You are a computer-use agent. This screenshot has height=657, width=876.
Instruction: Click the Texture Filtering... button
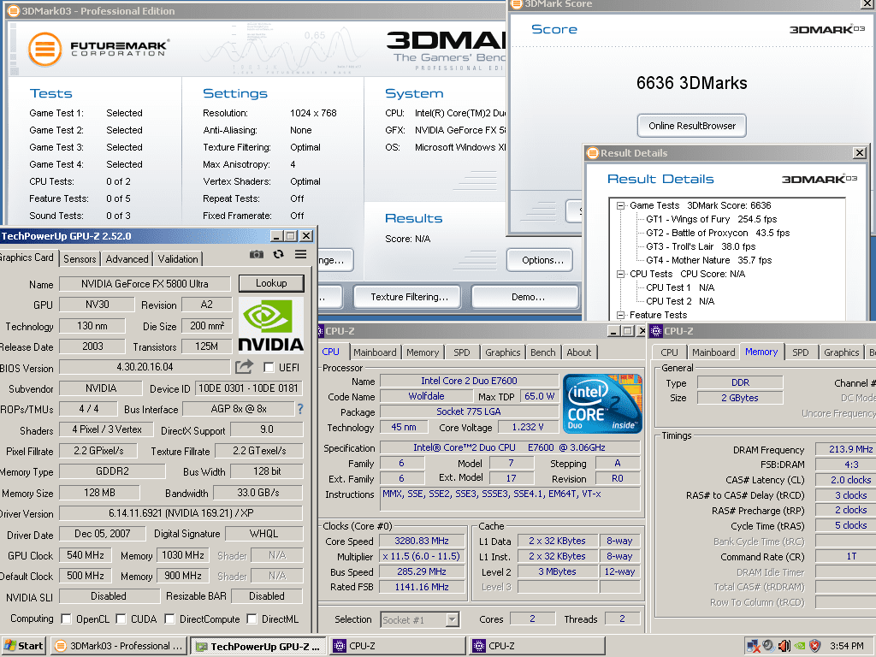tap(407, 297)
